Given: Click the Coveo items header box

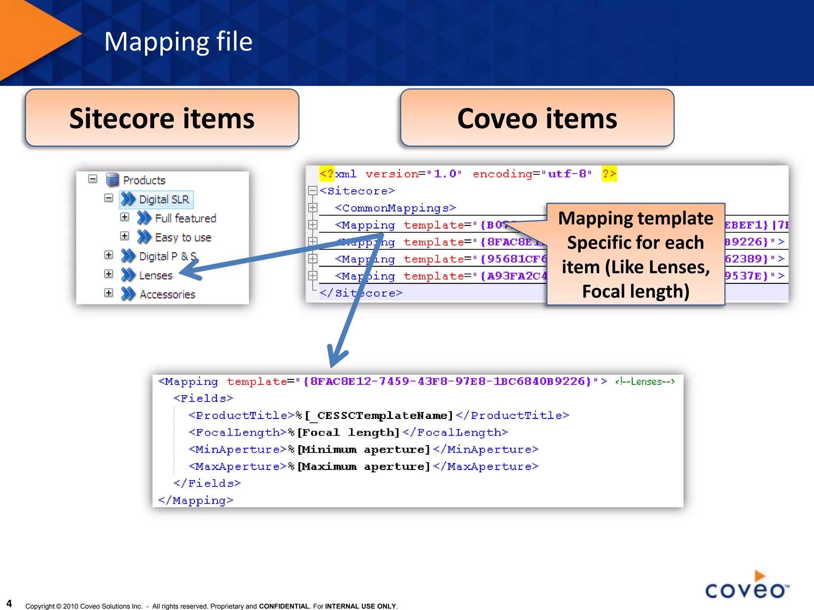Looking at the screenshot, I should 537,118.
